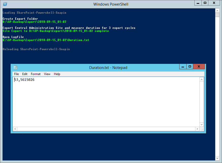Click 'Create Export Folder' line in PowerShell
The image size is (222, 163).
pos(20,19)
